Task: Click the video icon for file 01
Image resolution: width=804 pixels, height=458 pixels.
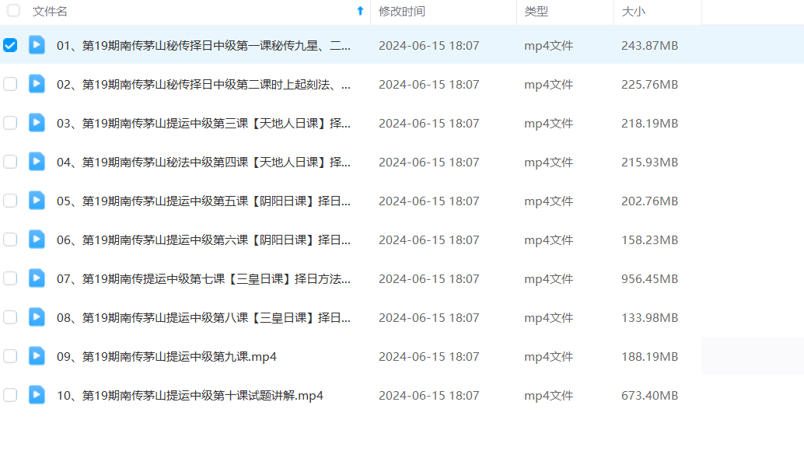Action: pyautogui.click(x=37, y=45)
